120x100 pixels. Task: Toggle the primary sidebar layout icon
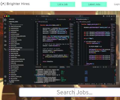click(109, 16)
